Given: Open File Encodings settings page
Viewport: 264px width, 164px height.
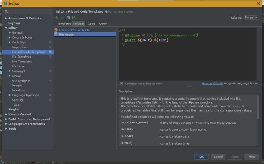Looking at the screenshot, I should pyautogui.click(x=21, y=57).
